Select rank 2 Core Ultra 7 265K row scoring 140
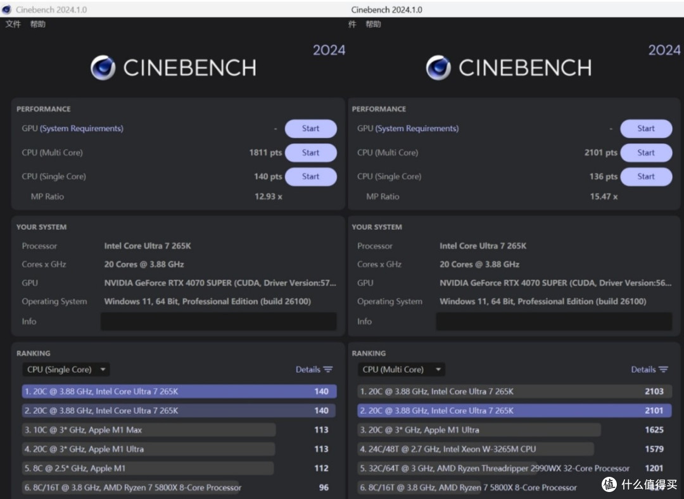 coord(179,410)
